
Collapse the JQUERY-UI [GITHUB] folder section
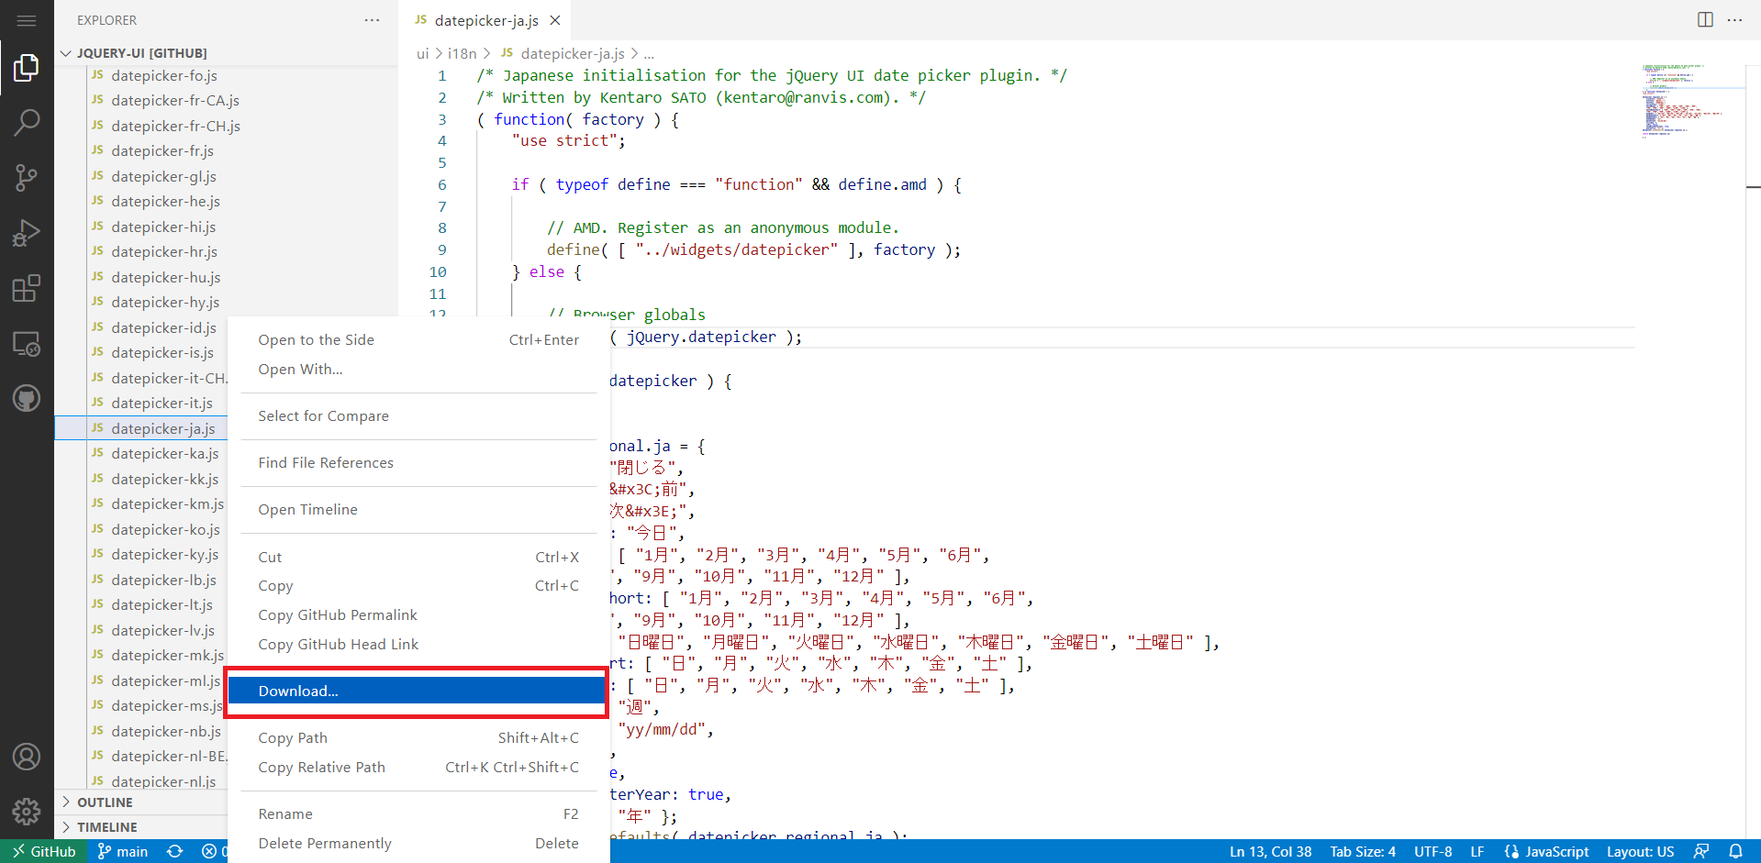226,53
